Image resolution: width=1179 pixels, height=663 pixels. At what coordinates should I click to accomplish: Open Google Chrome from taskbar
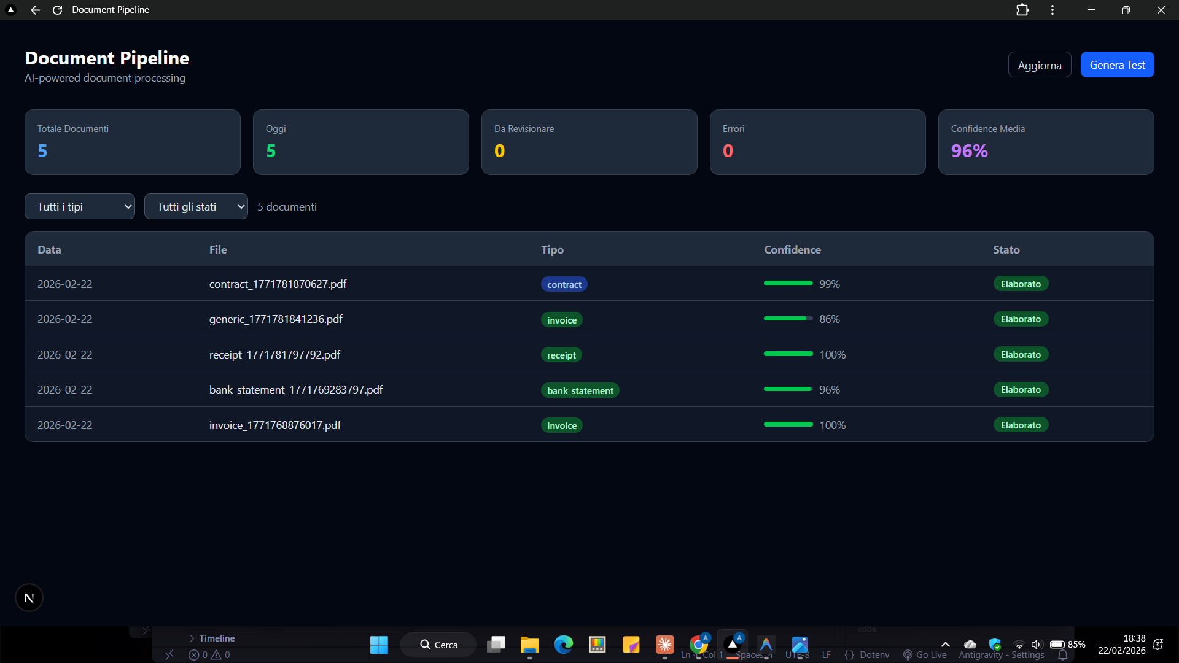pos(698,645)
